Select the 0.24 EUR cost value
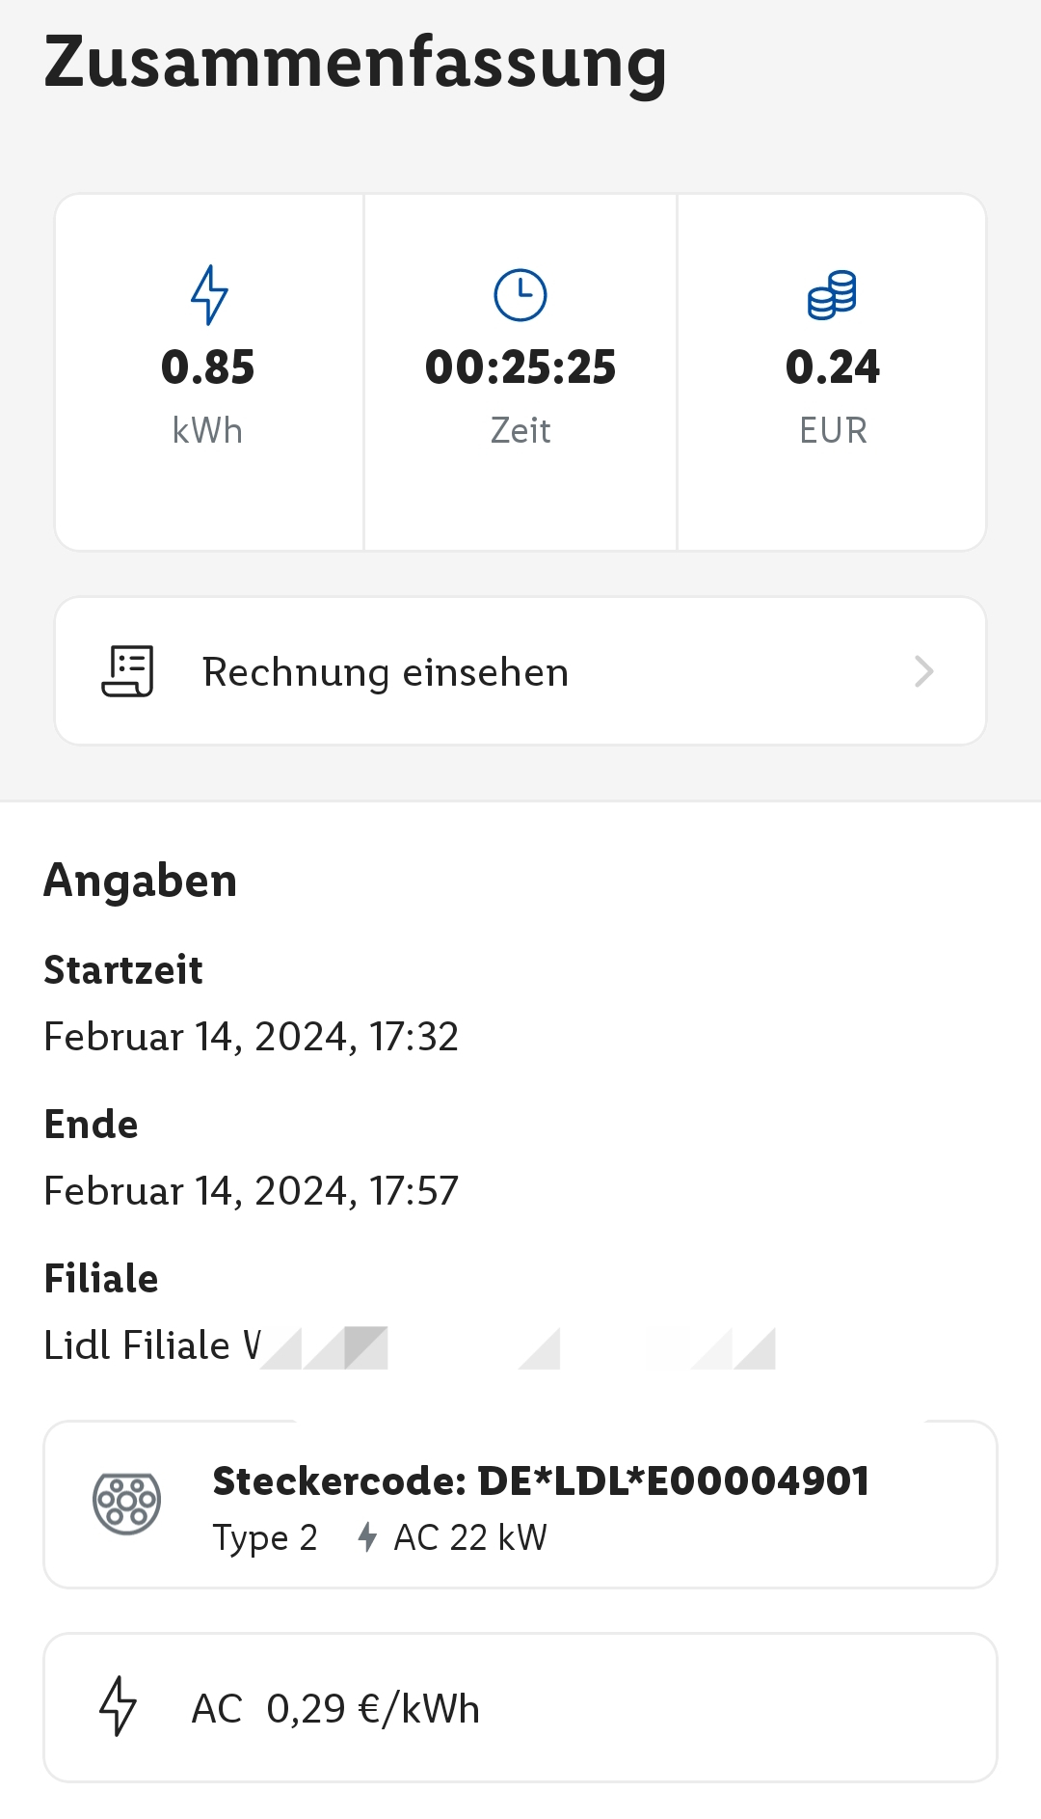The height and width of the screenshot is (1819, 1041). click(833, 367)
